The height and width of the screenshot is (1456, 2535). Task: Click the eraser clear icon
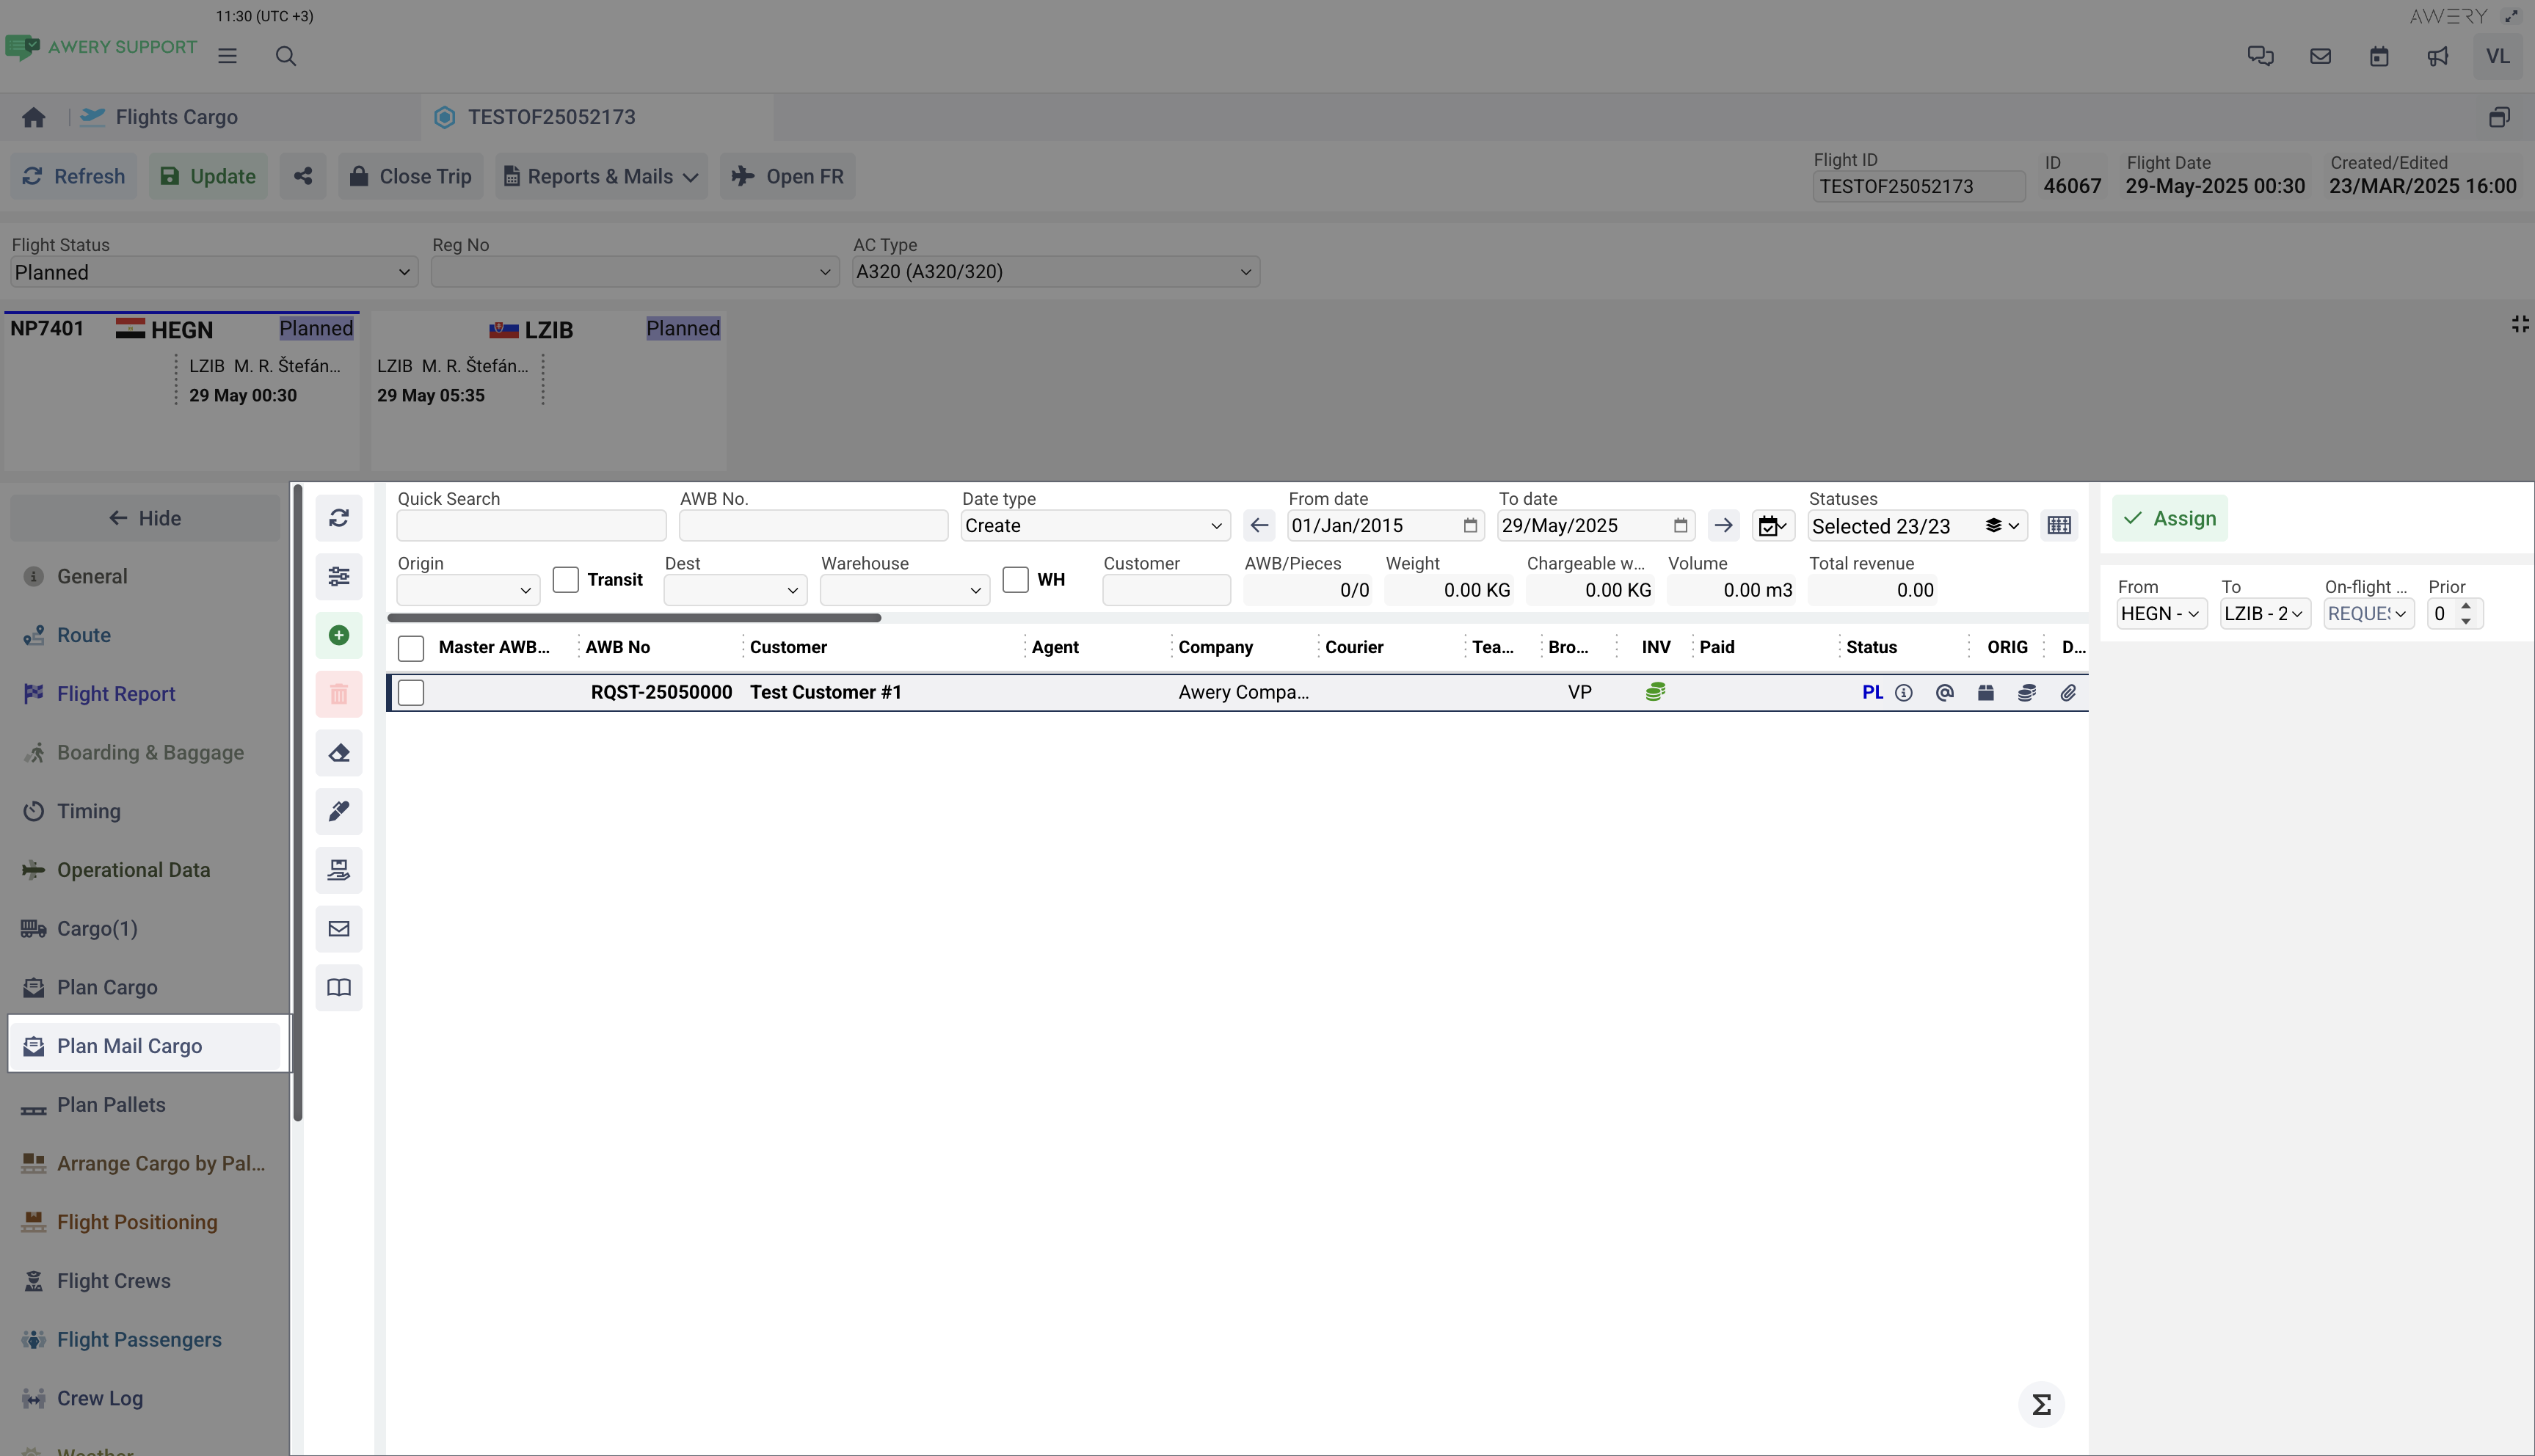[339, 753]
